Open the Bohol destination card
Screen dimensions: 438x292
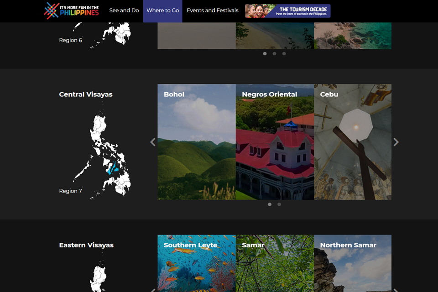click(x=197, y=142)
